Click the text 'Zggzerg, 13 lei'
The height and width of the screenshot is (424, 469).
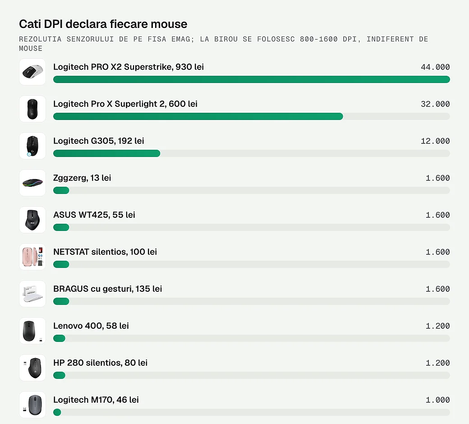pos(82,178)
